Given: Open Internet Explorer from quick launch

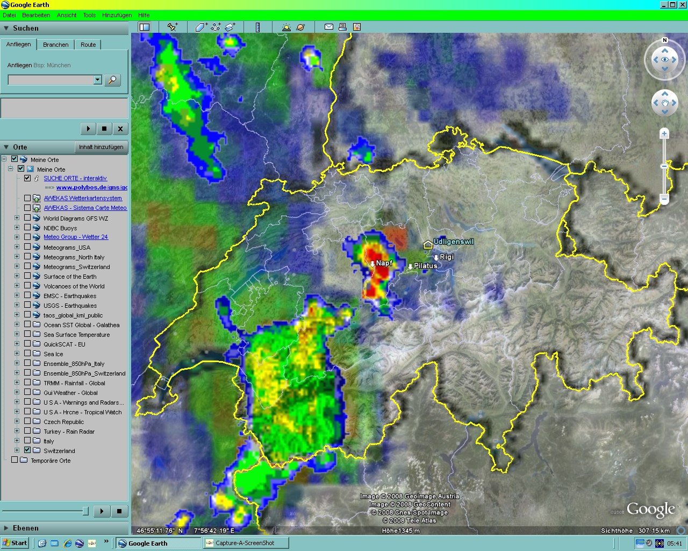Looking at the screenshot, I should tap(67, 543).
